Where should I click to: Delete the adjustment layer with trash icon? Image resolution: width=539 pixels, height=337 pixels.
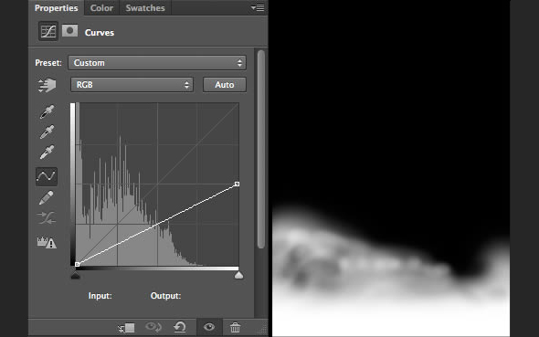click(235, 327)
